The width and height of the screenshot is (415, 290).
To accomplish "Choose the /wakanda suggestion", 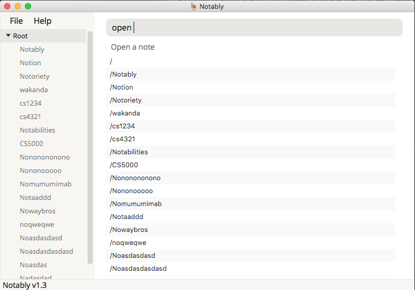I will [x=250, y=113].
